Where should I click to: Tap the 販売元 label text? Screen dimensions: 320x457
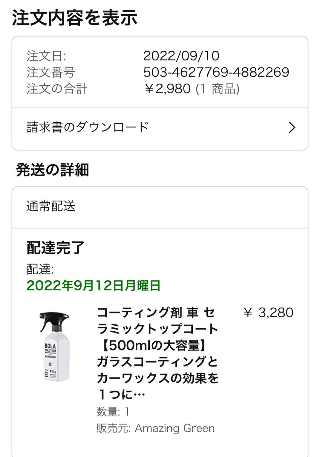point(114,428)
